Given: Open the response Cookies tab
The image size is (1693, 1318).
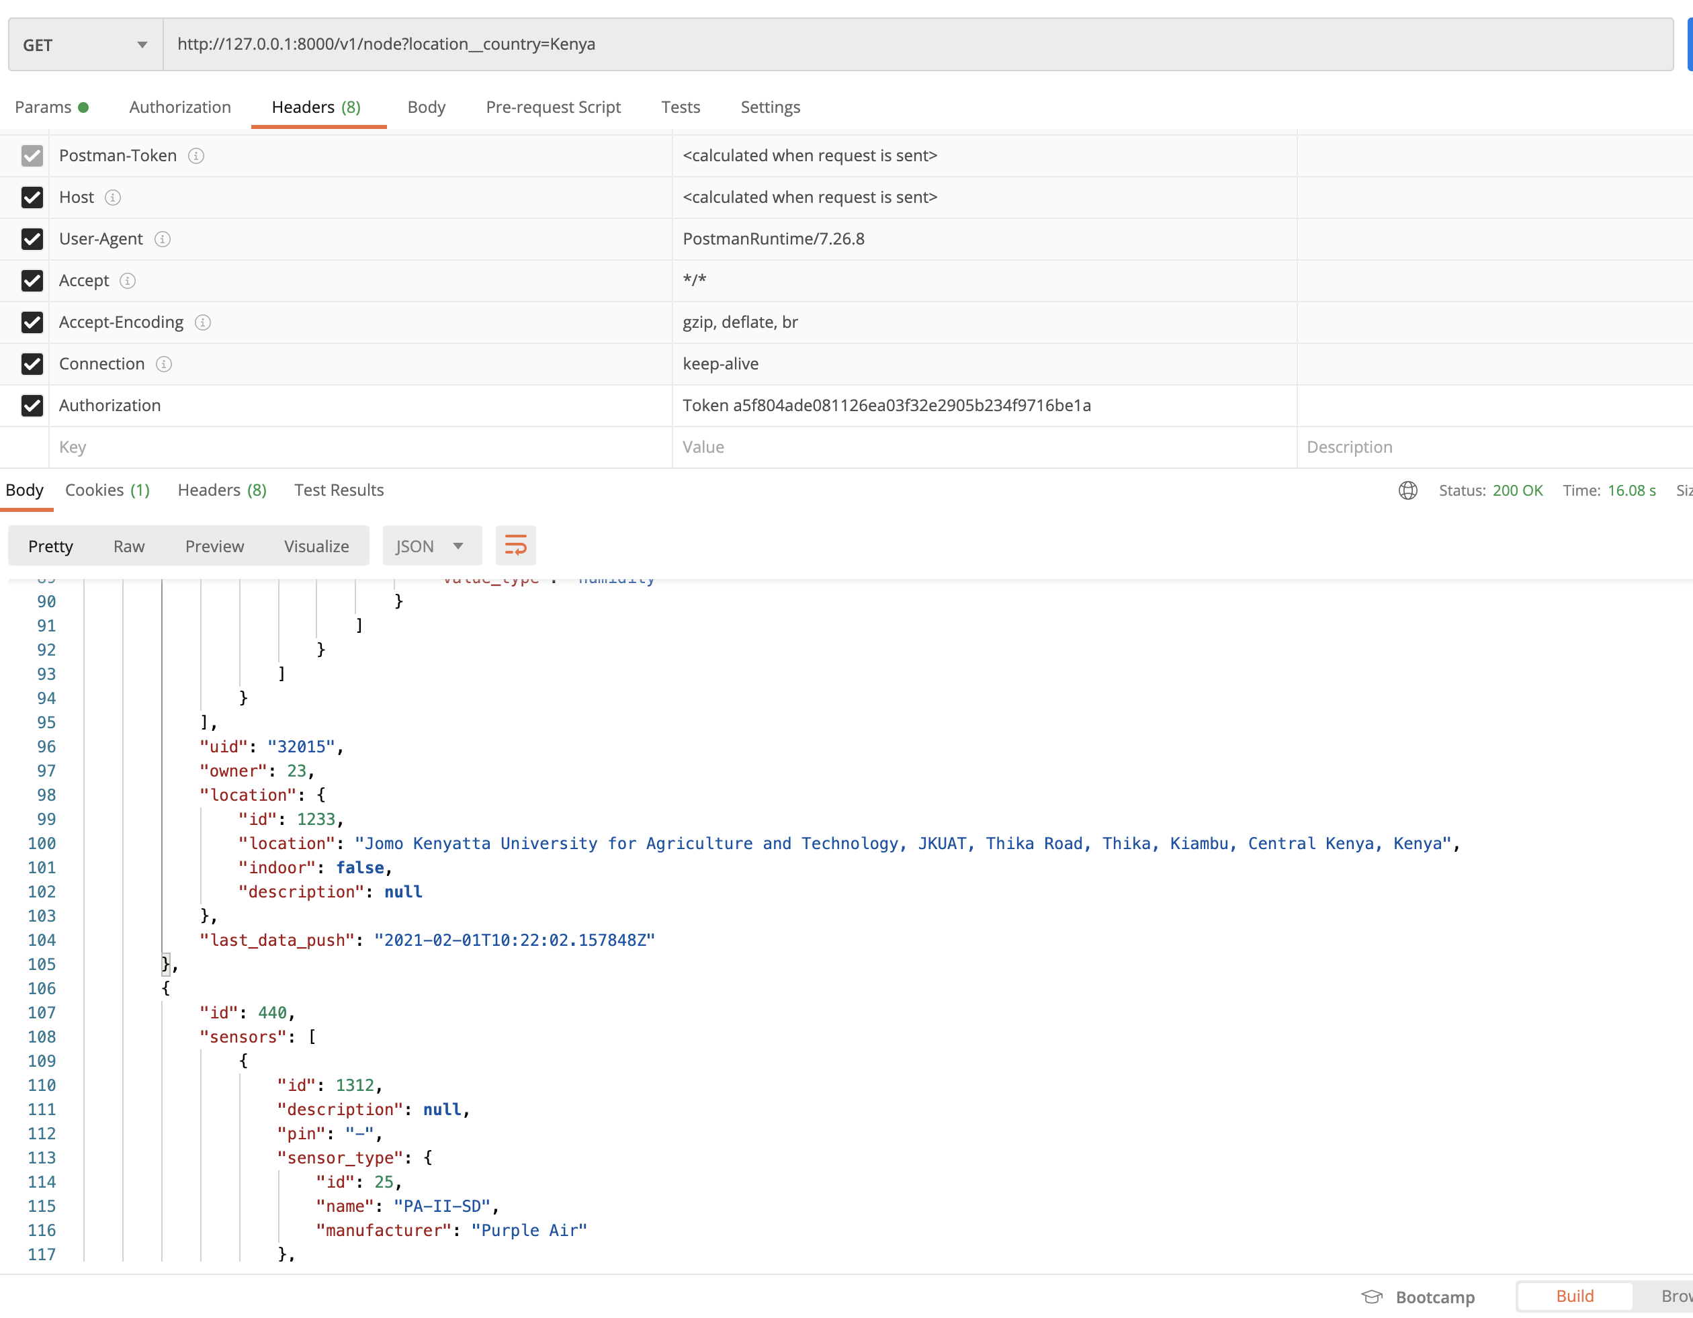Looking at the screenshot, I should click(107, 491).
